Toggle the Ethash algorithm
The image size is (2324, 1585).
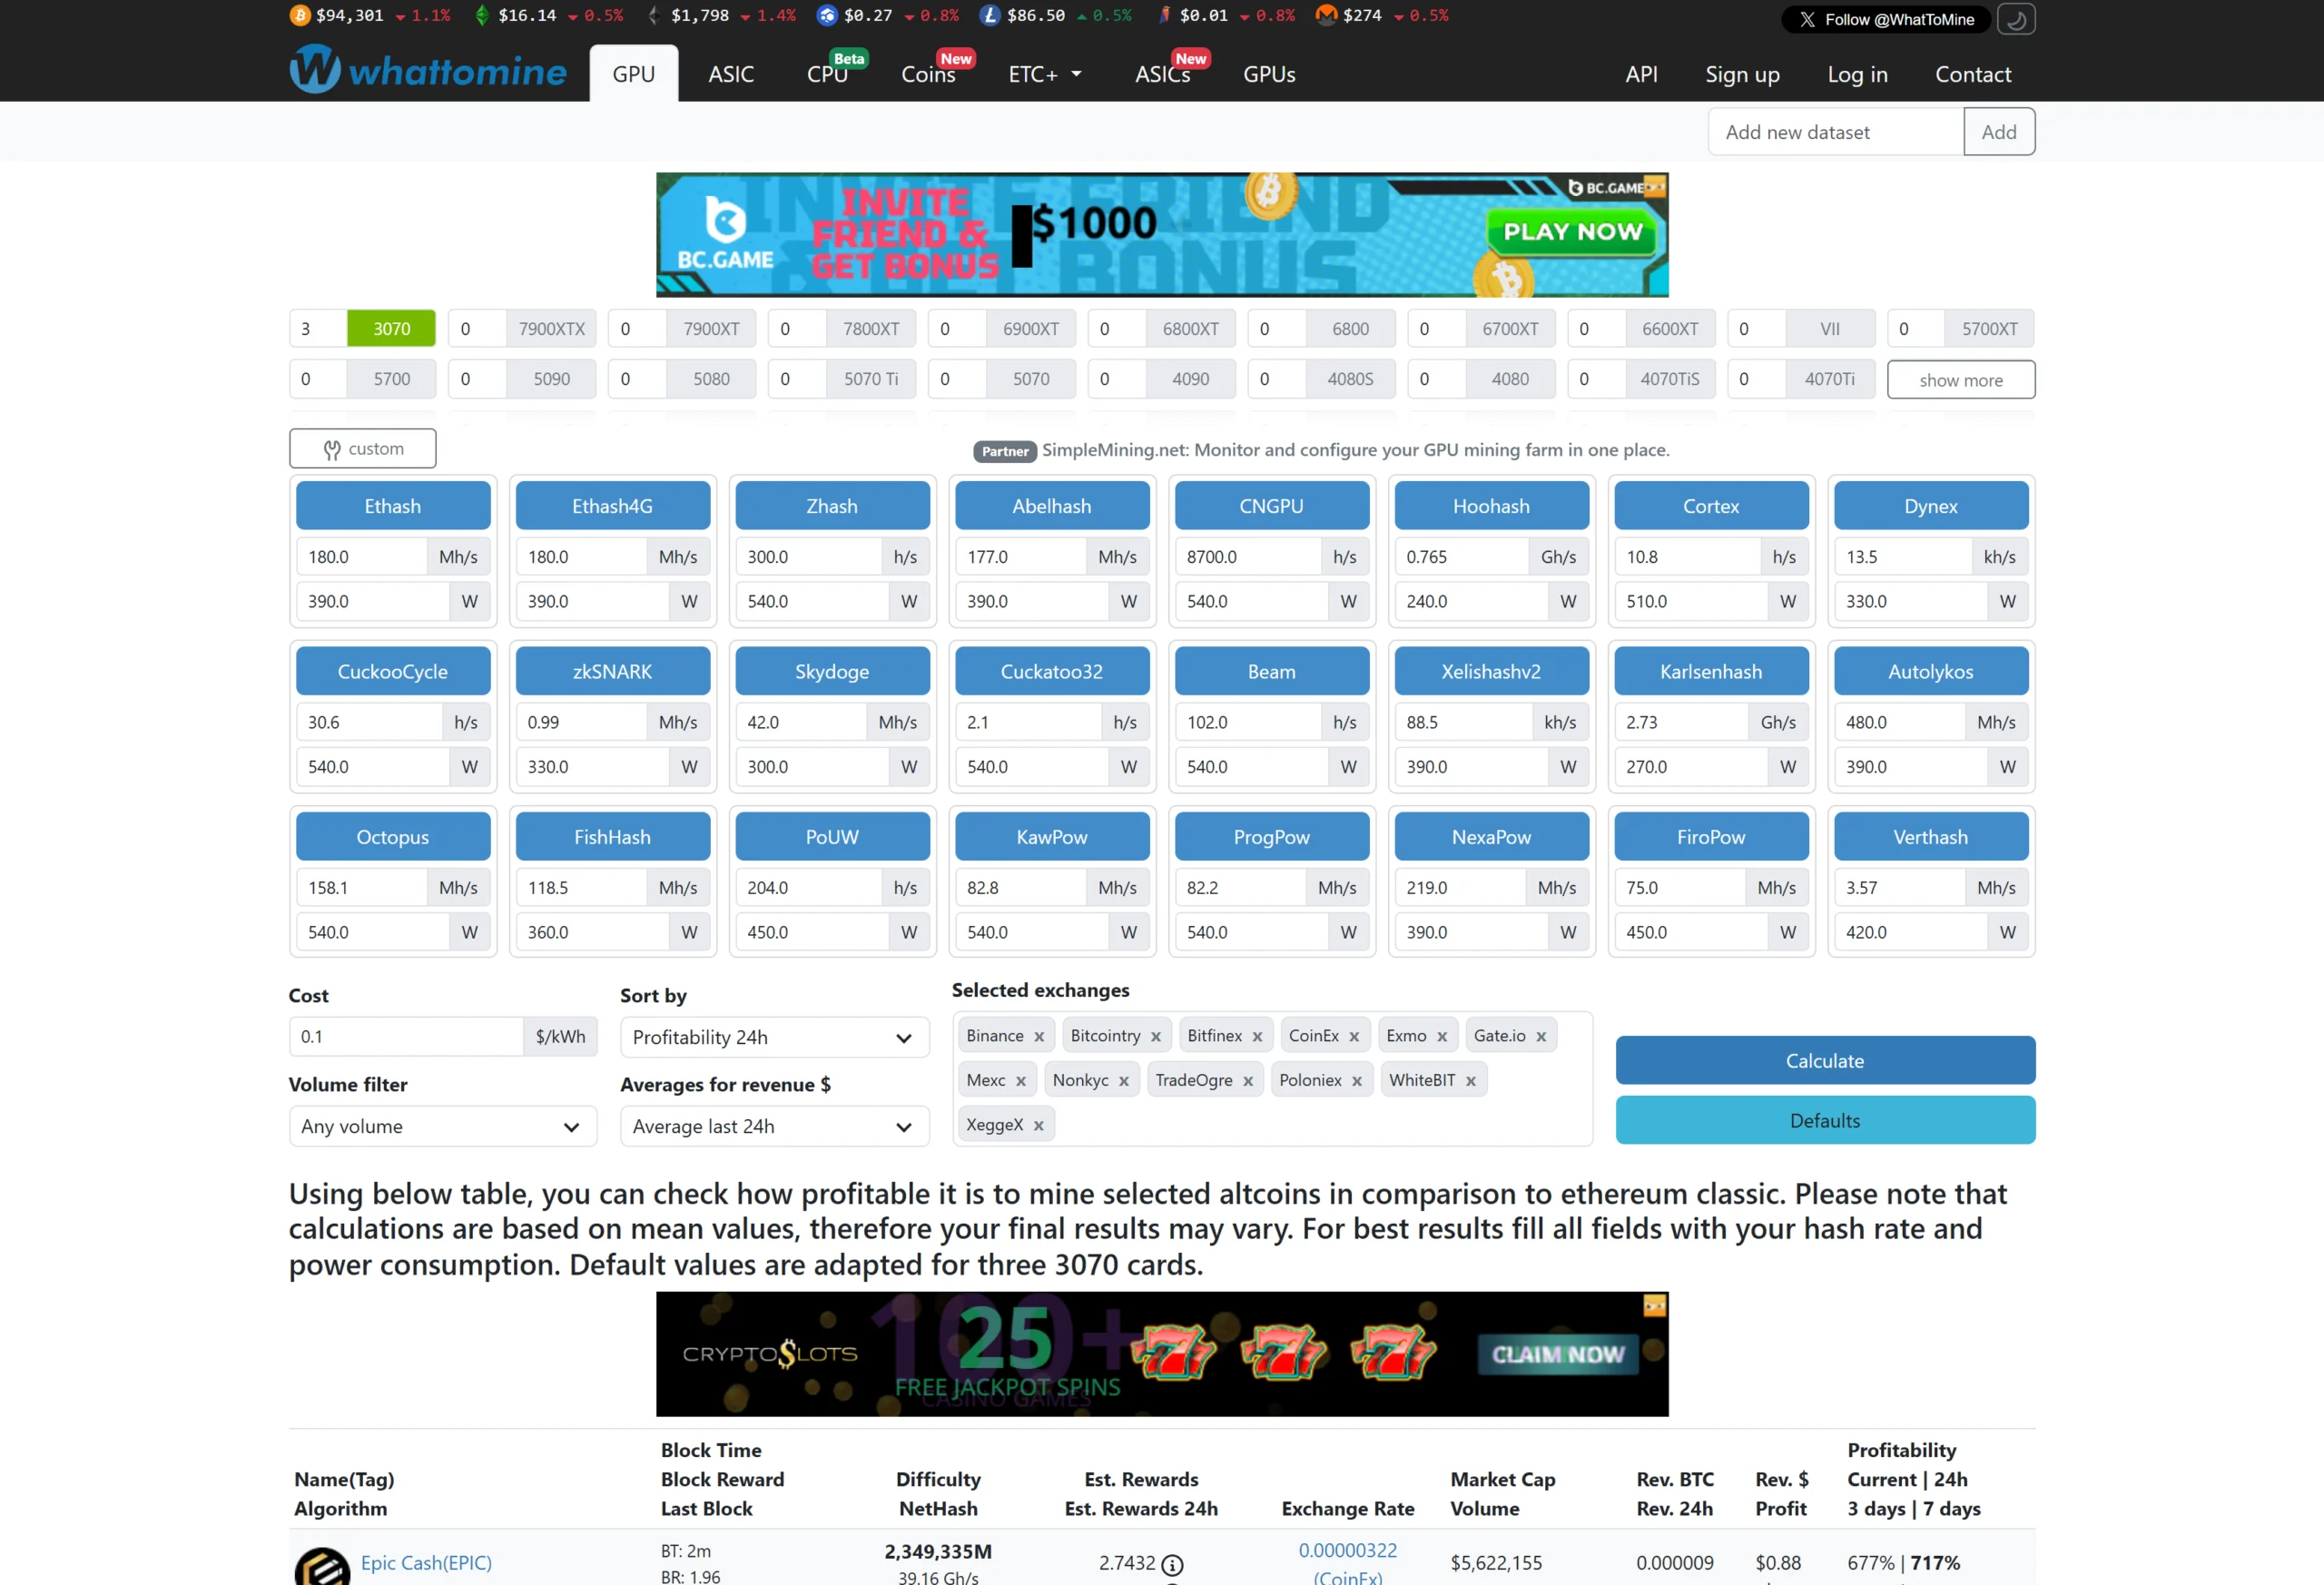[x=393, y=506]
